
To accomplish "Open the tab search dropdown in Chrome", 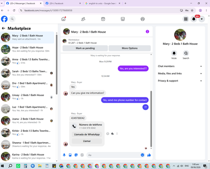I will click(x=2, y=3).
